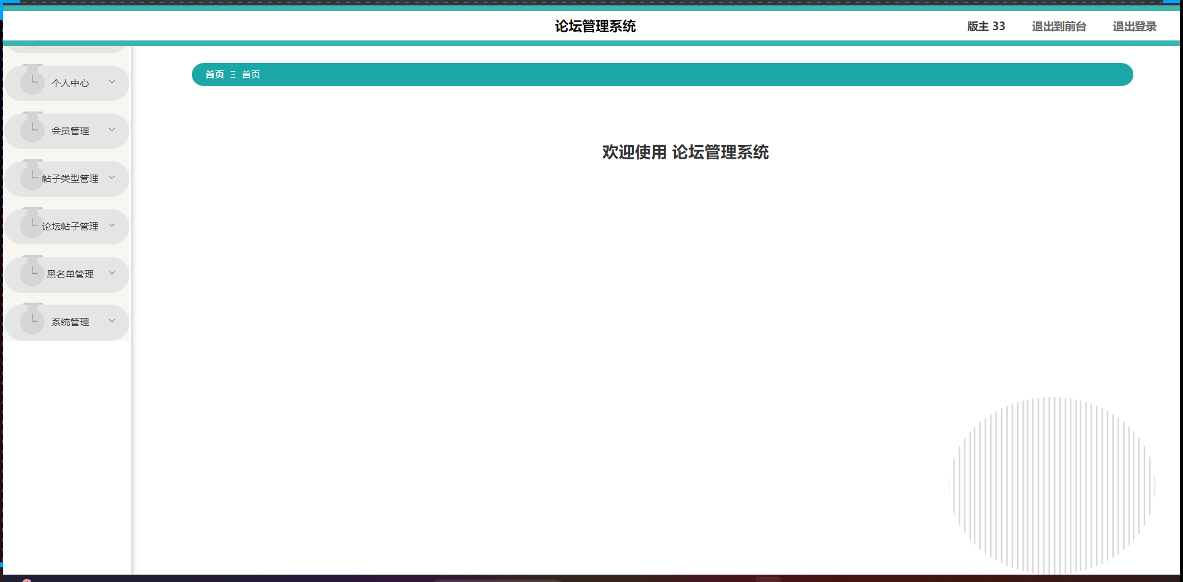Click the icon beside 系统管理
Image resolution: width=1183 pixels, height=582 pixels.
[32, 320]
